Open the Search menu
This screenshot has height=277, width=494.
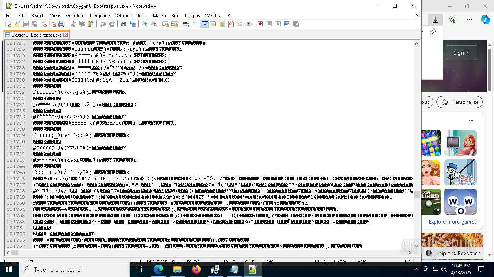[x=38, y=16]
